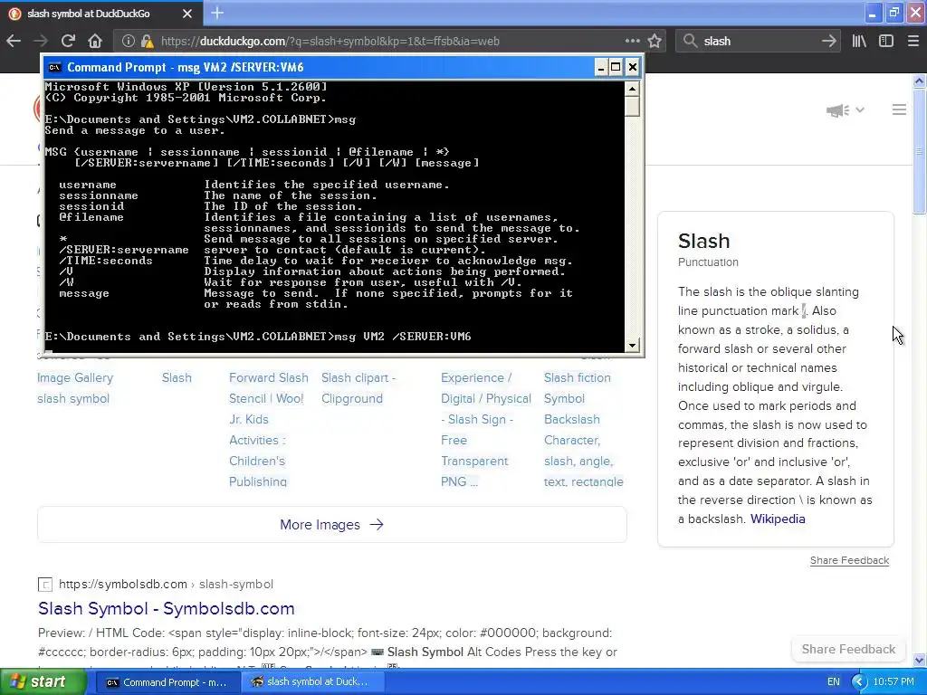927x695 pixels.
Task: Click the 10:57 PM clock
Action: coord(894,682)
